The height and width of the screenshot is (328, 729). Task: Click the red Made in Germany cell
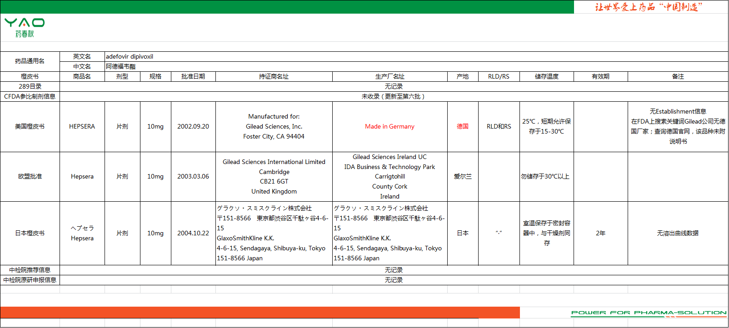pyautogui.click(x=390, y=127)
